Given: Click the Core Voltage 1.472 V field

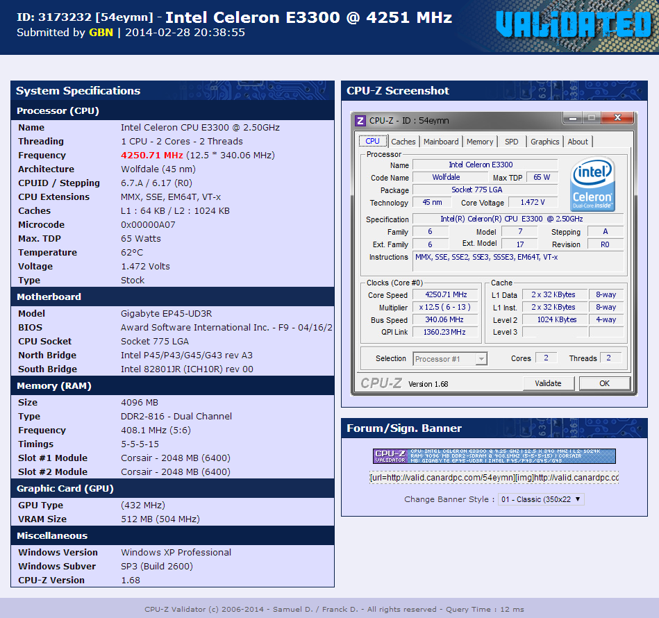Looking at the screenshot, I should (533, 202).
